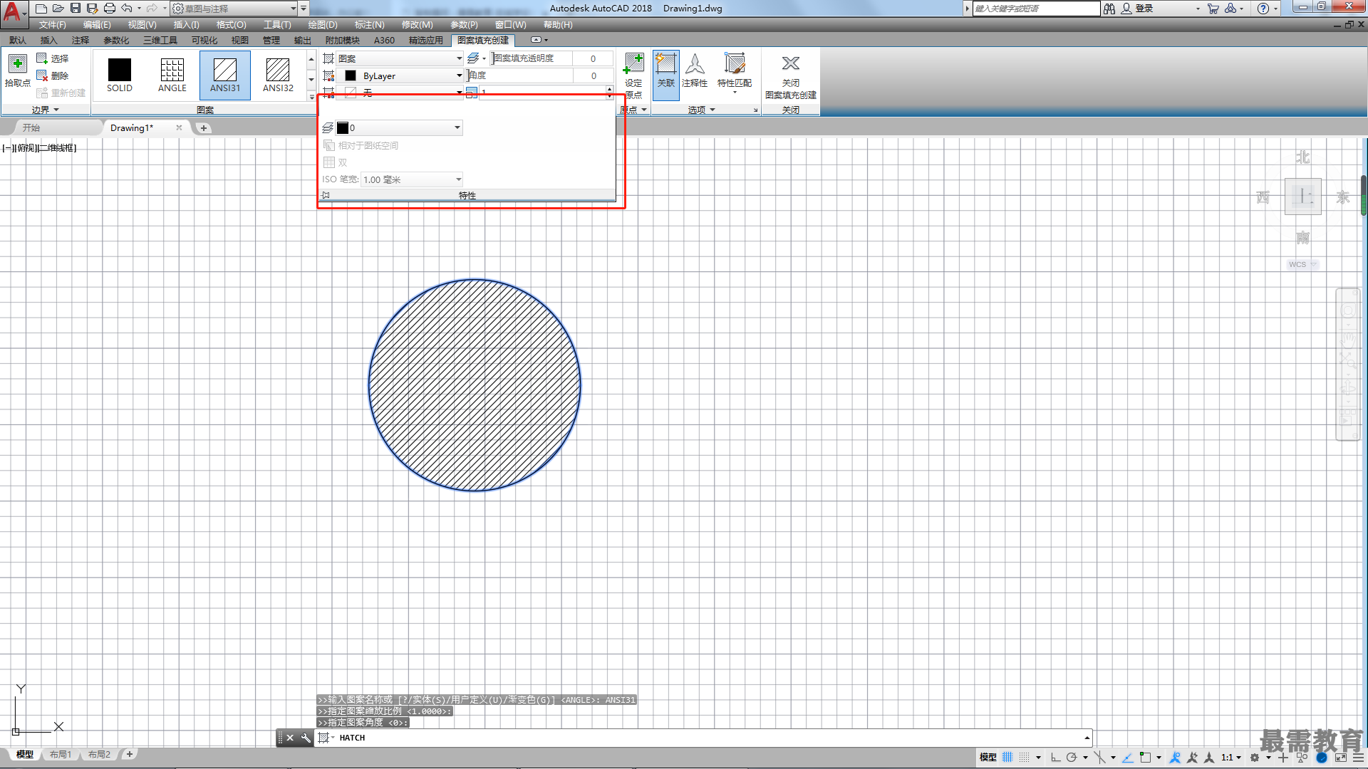Screen dimensions: 1368x769
Task: Toggle snap mode dotted grid icon
Action: point(1024,758)
